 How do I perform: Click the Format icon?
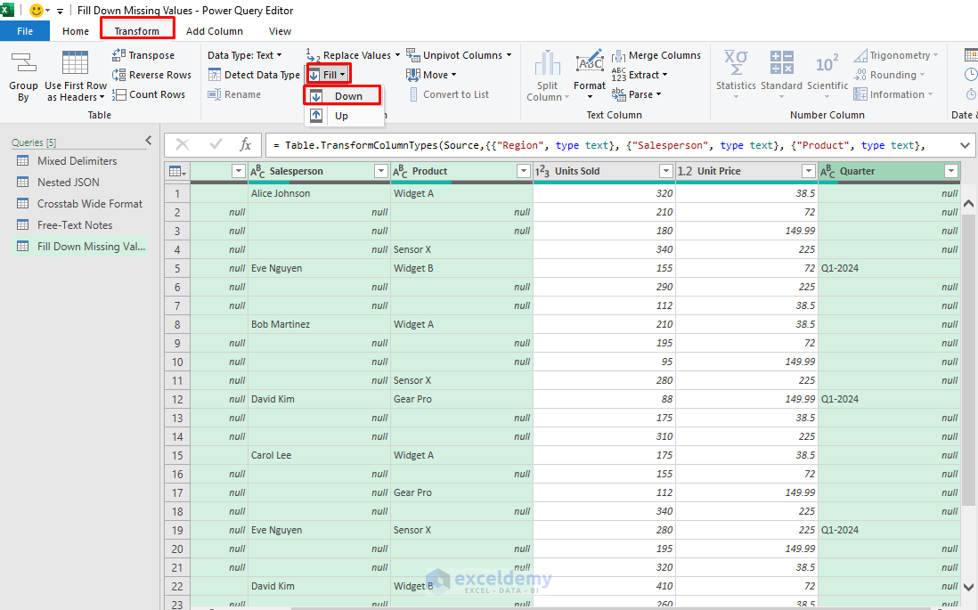(590, 61)
